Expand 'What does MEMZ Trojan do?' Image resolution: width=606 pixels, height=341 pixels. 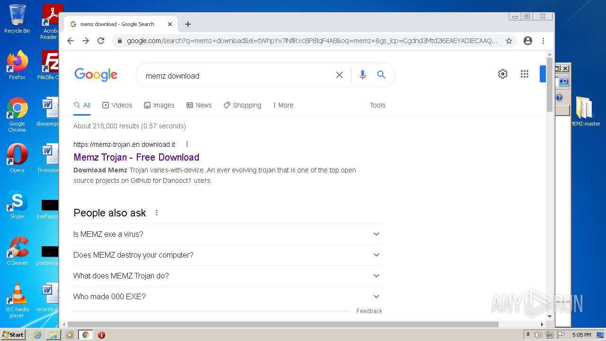(x=228, y=276)
